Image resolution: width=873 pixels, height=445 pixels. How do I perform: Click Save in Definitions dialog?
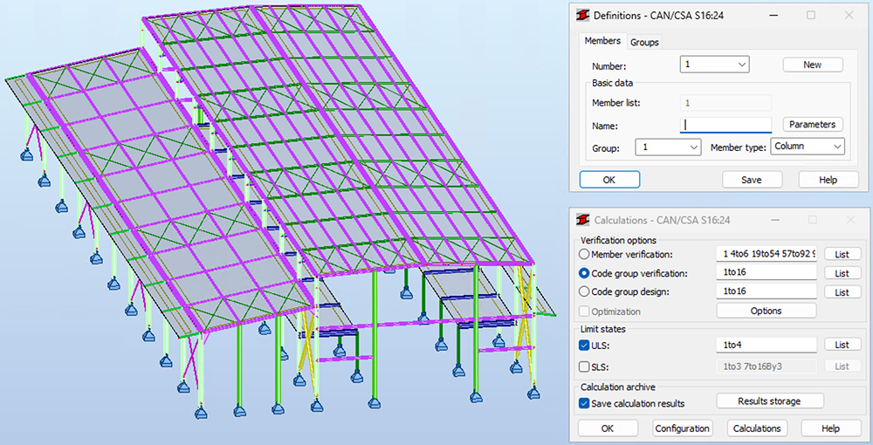pyautogui.click(x=752, y=180)
